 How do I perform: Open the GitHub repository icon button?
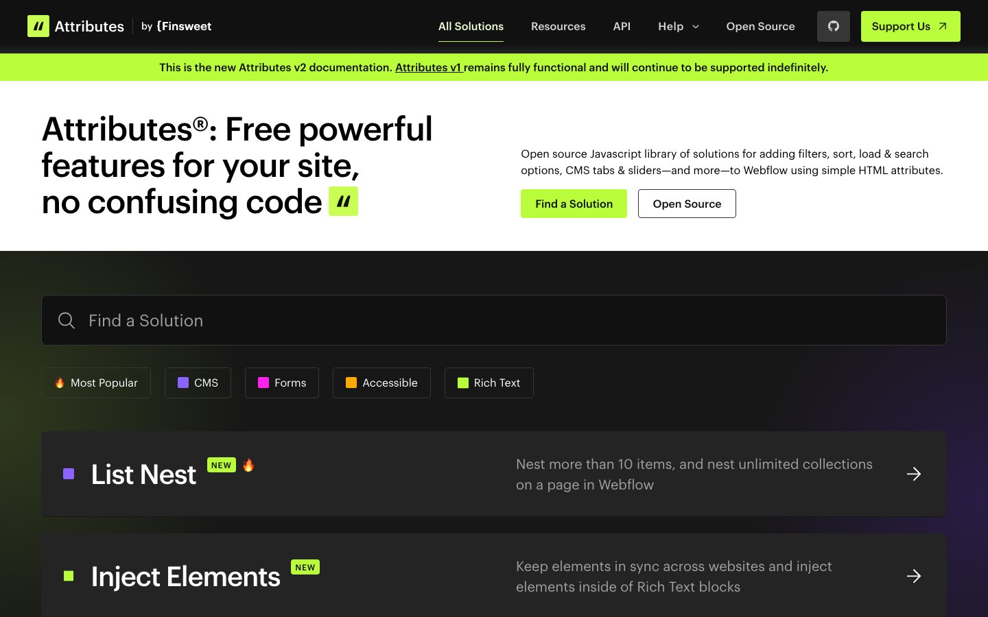point(833,27)
